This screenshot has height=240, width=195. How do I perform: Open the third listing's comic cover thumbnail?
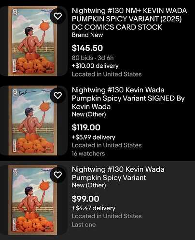(x=33, y=200)
